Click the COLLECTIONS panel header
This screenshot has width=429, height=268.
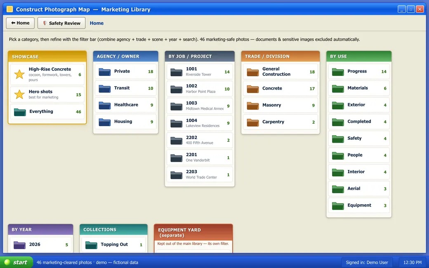[113, 229]
